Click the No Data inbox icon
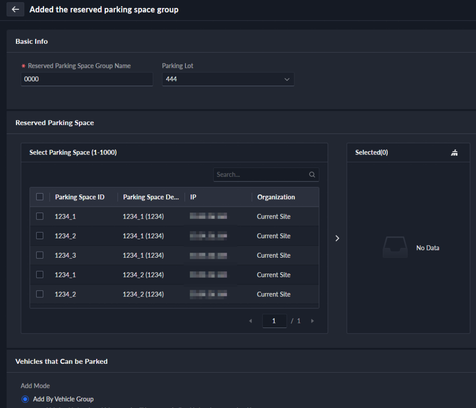 pyautogui.click(x=395, y=247)
